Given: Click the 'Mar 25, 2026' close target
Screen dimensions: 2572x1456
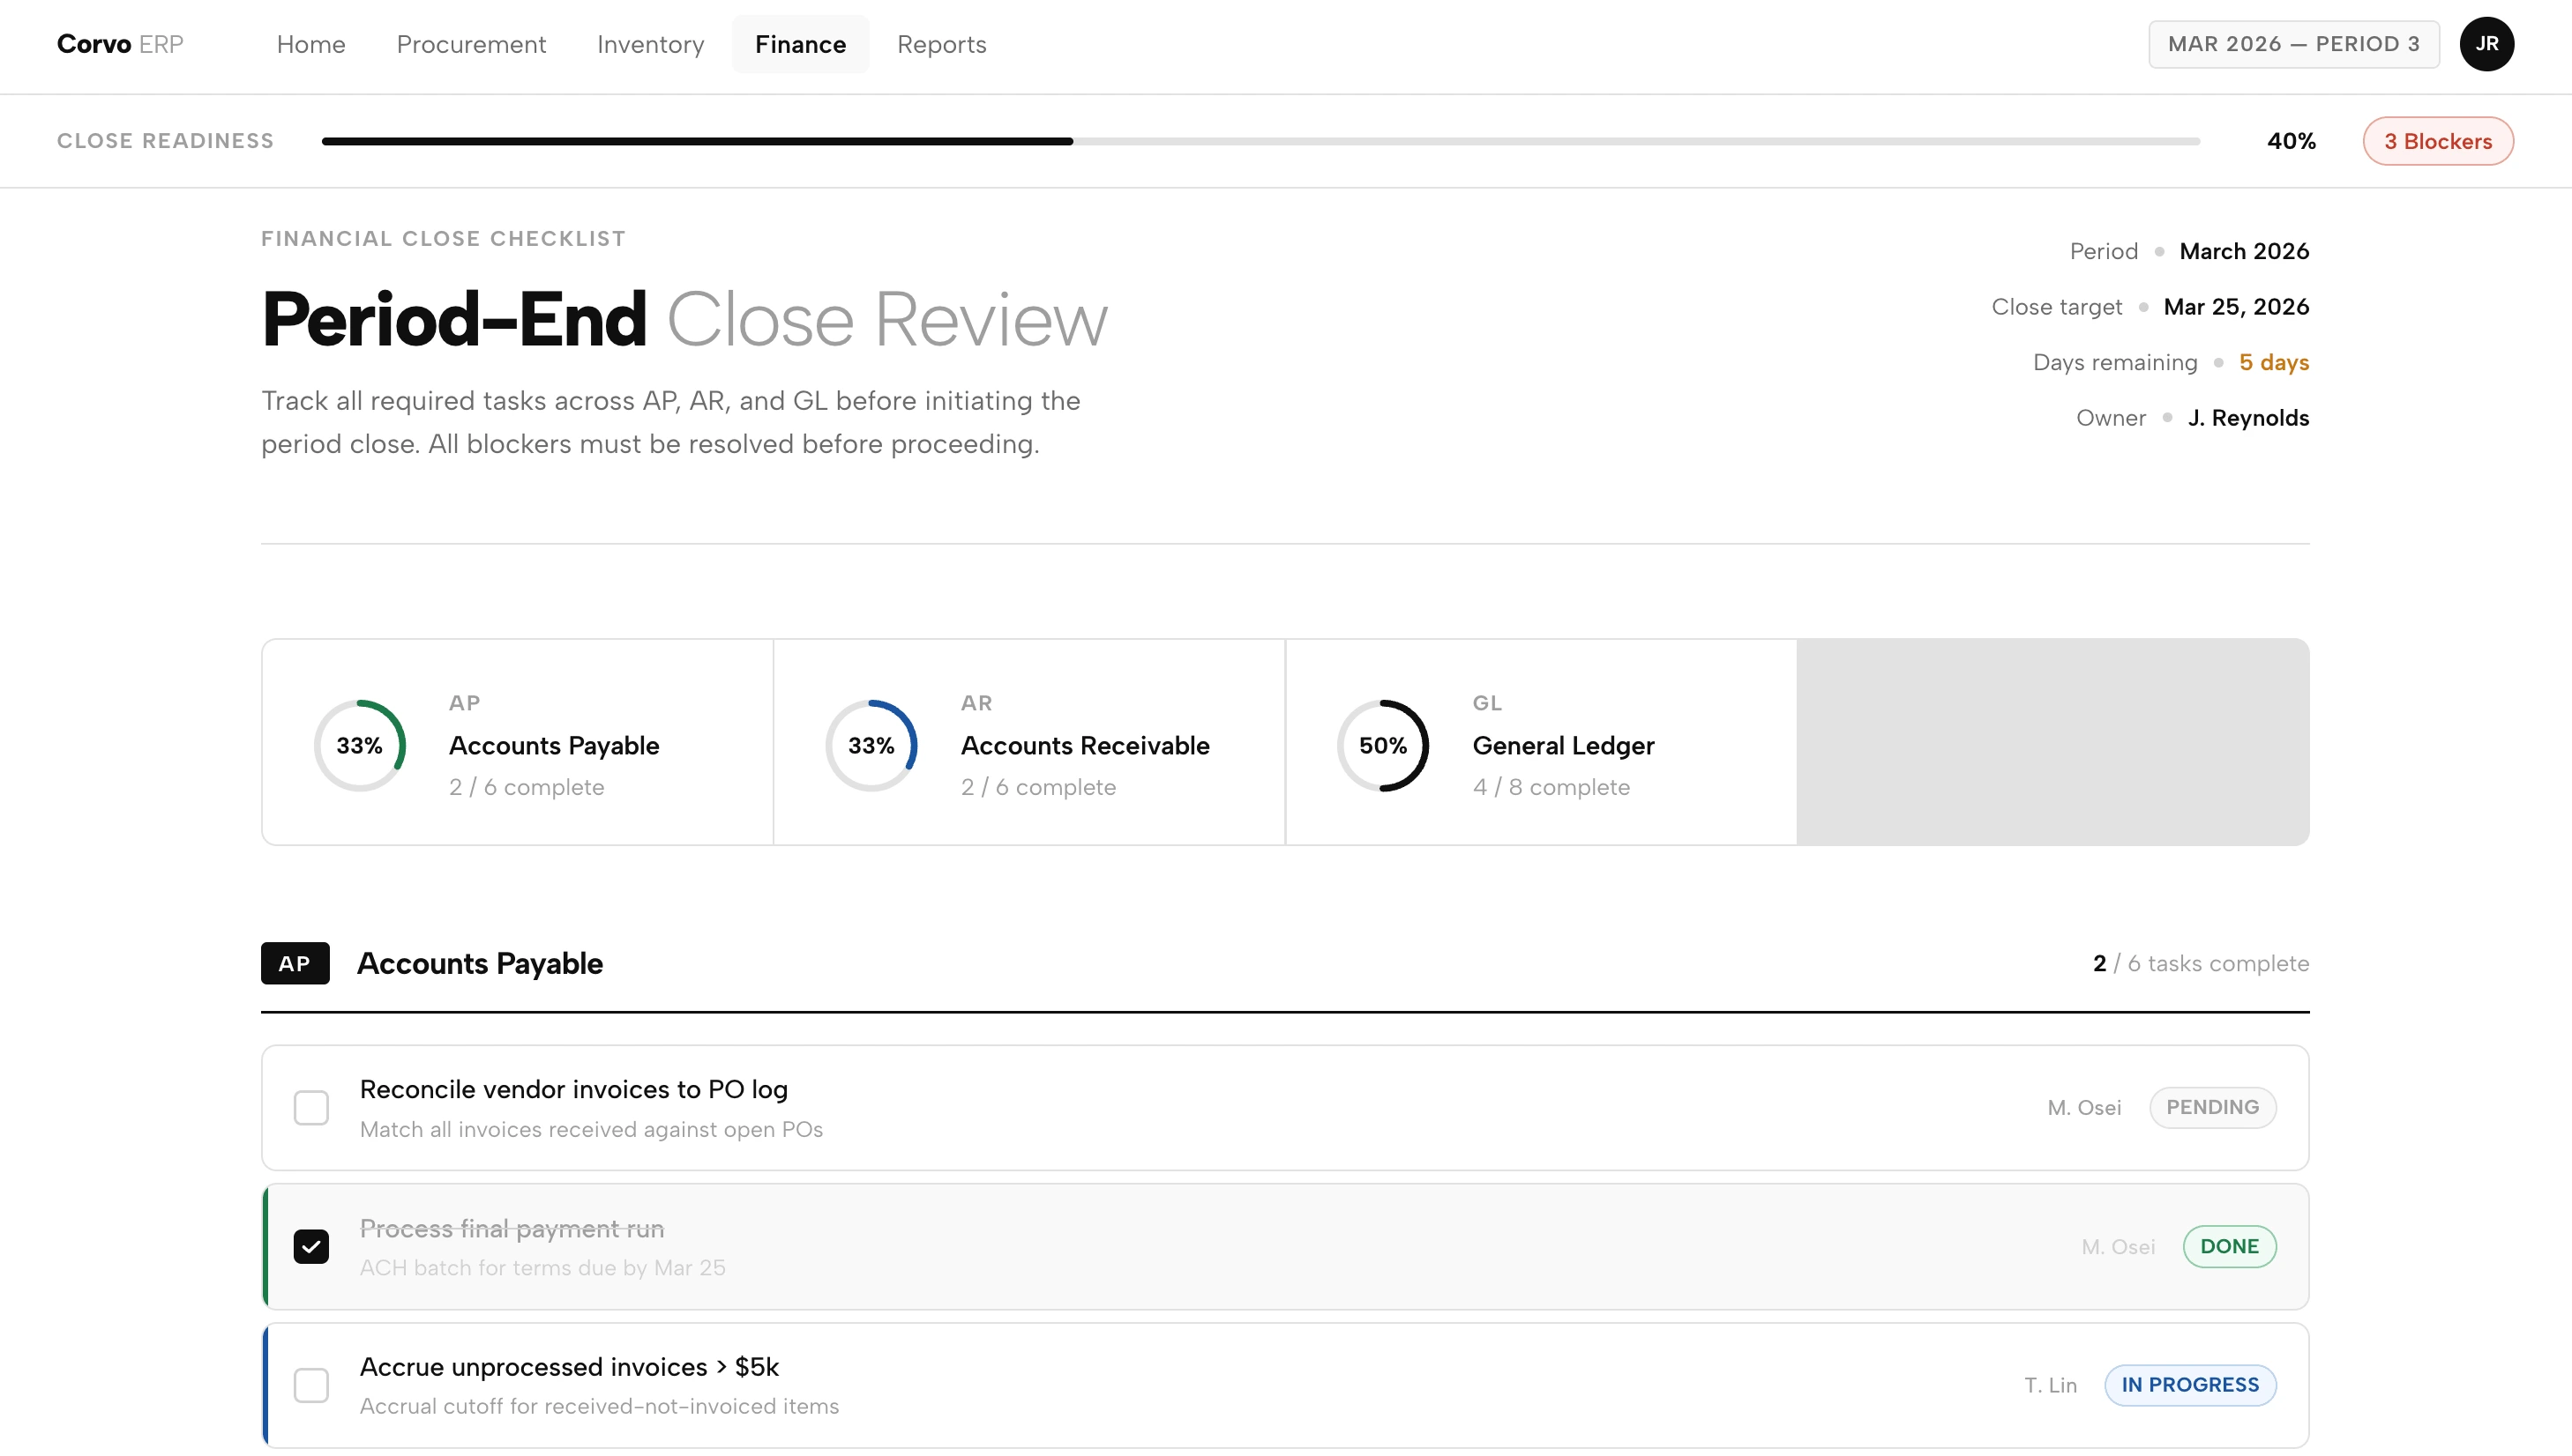Looking at the screenshot, I should (2237, 307).
